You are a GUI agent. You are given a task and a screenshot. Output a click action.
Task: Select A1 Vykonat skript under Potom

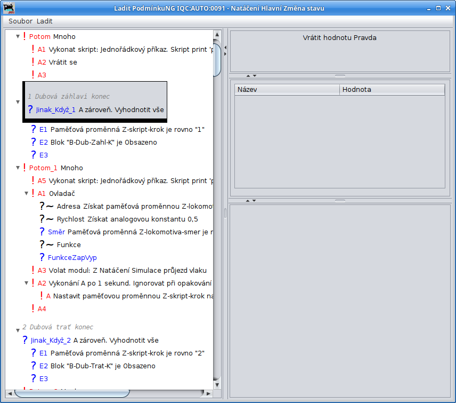pyautogui.click(x=123, y=50)
